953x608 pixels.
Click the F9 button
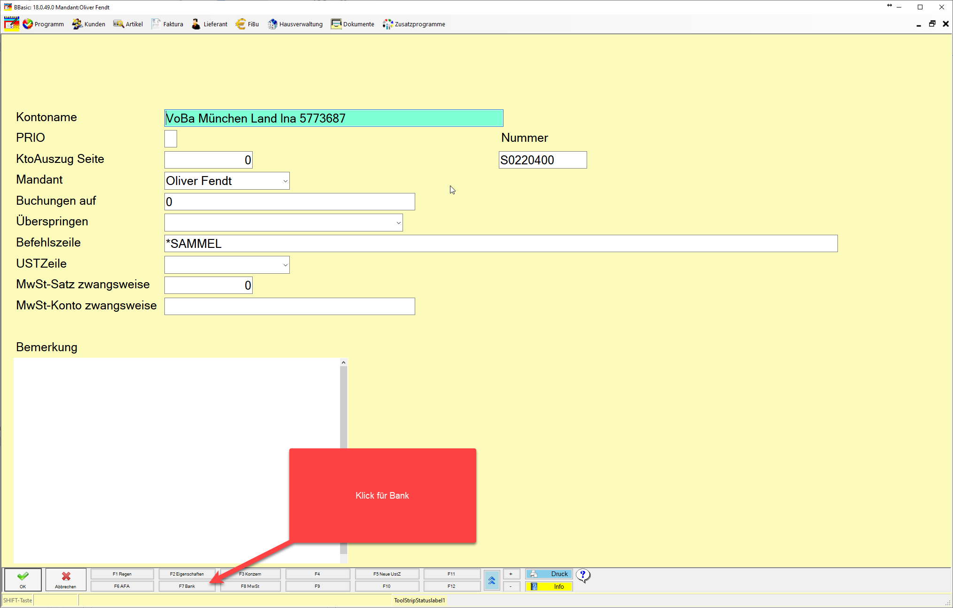318,586
